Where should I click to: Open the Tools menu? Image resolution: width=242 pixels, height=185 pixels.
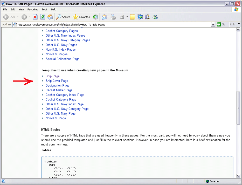(45, 10)
